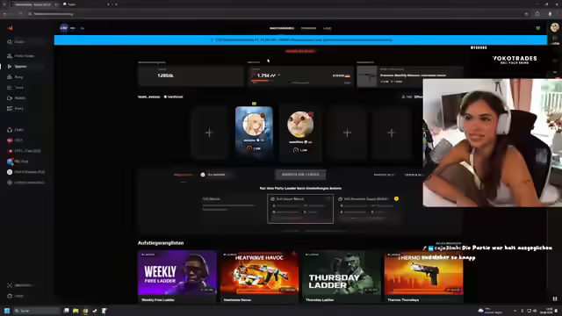
Task: Open the Heatwave Havoc ladder card
Action: tap(259, 276)
